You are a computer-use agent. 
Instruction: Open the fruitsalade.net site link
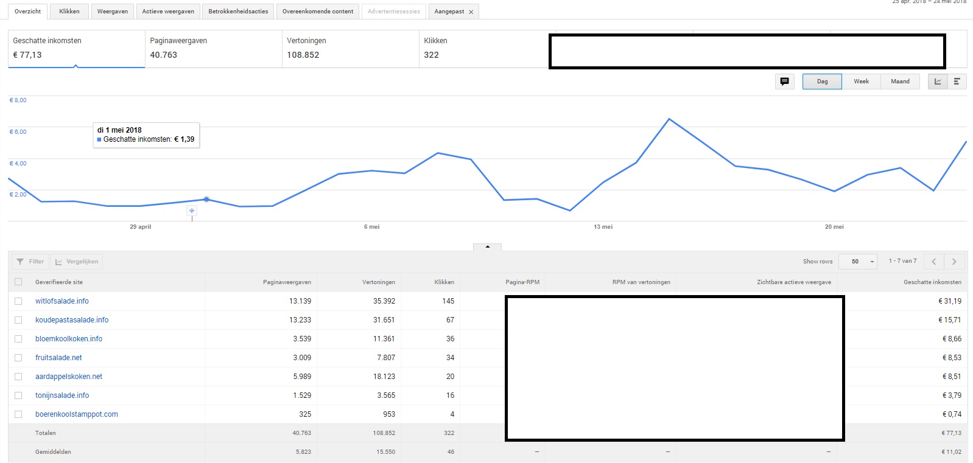pos(58,358)
